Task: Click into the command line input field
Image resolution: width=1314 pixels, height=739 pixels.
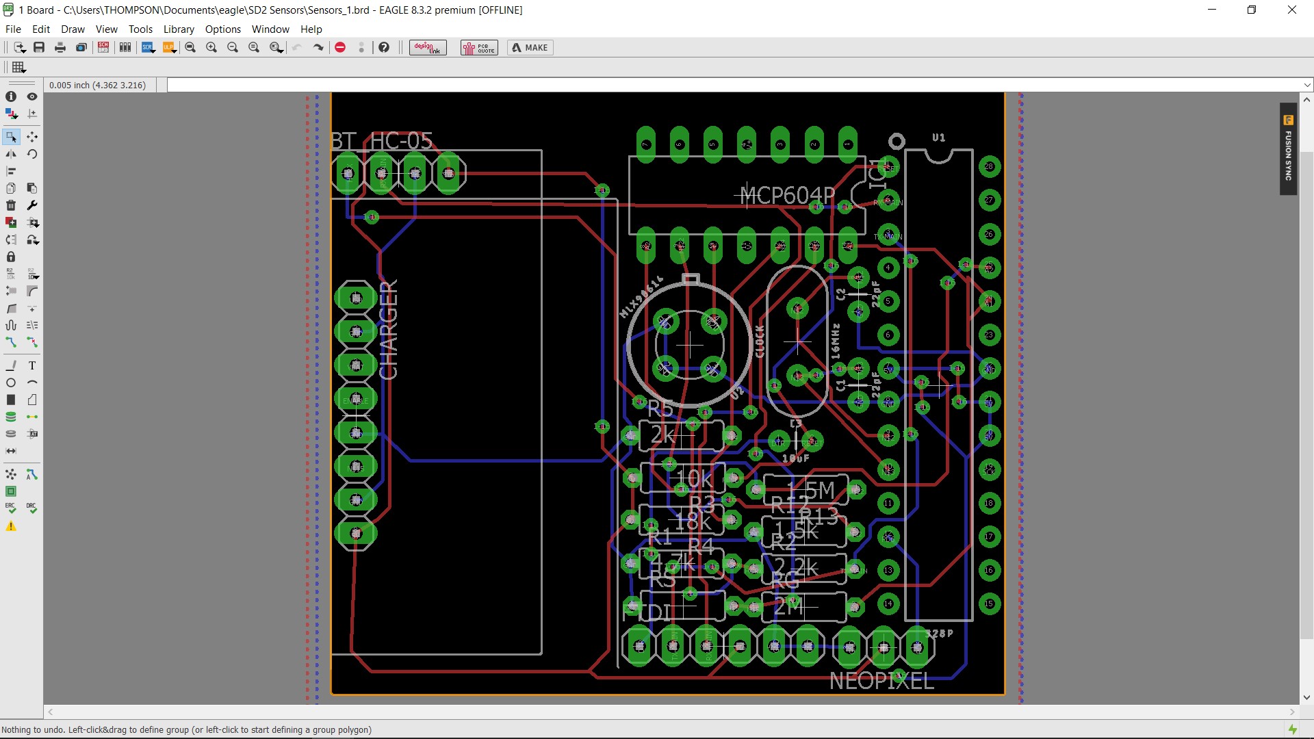Action: pos(732,85)
